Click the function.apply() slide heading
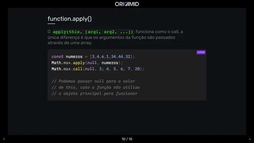The height and width of the screenshot is (143, 254). pos(69,19)
